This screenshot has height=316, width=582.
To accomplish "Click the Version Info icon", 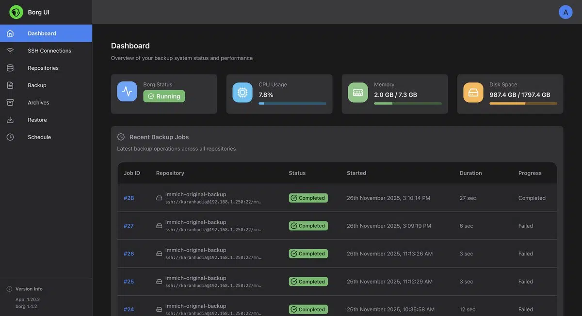I will coord(9,289).
